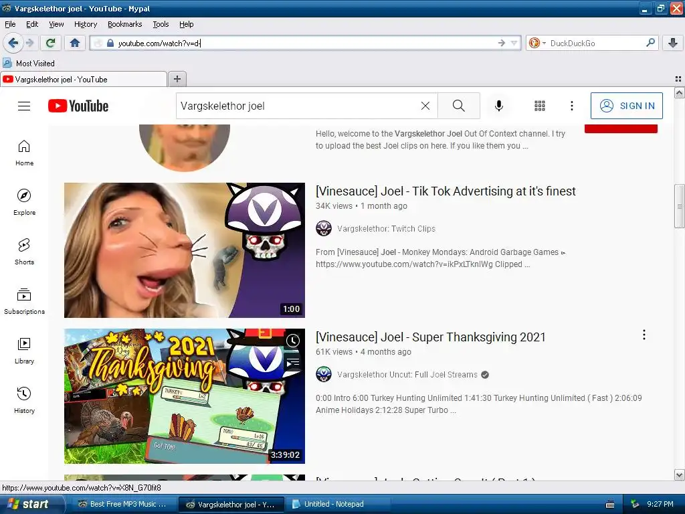The width and height of the screenshot is (685, 514).
Task: Clear the YouTube search query
Action: pos(425,106)
